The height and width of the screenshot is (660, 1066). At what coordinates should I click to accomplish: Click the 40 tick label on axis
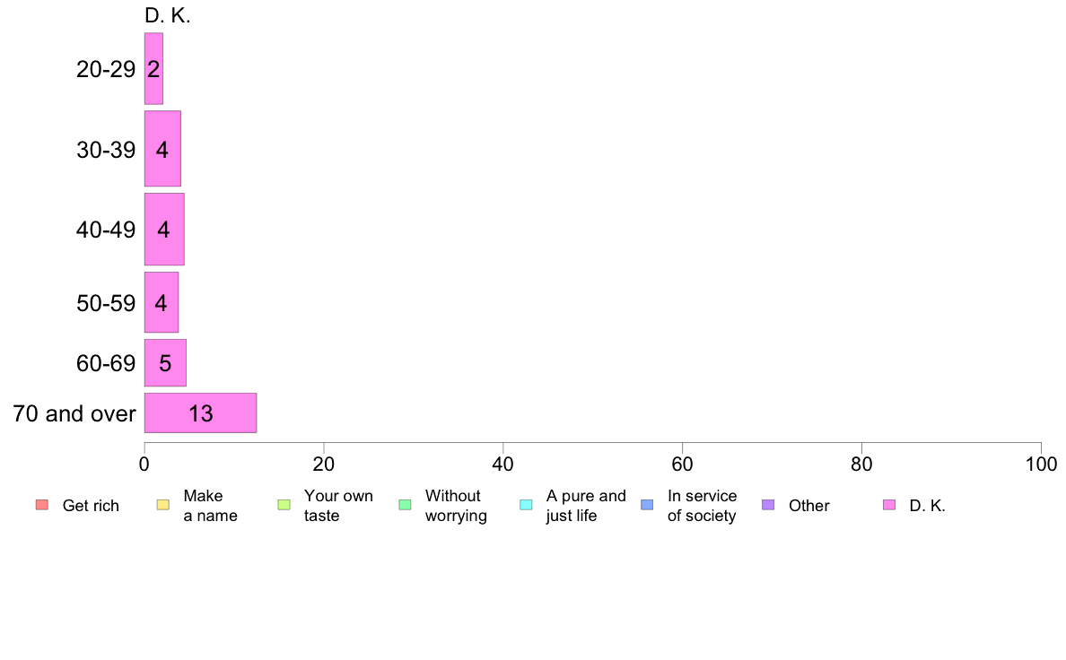(x=503, y=465)
